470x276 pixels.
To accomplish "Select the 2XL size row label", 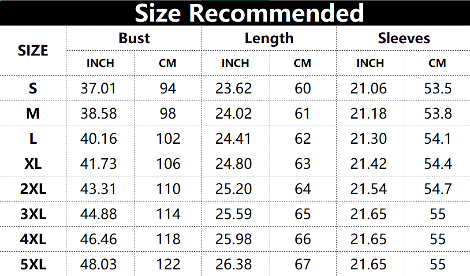I will (x=33, y=189).
